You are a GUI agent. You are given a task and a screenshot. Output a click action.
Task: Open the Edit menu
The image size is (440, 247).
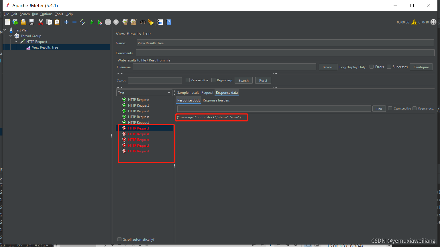[14, 14]
